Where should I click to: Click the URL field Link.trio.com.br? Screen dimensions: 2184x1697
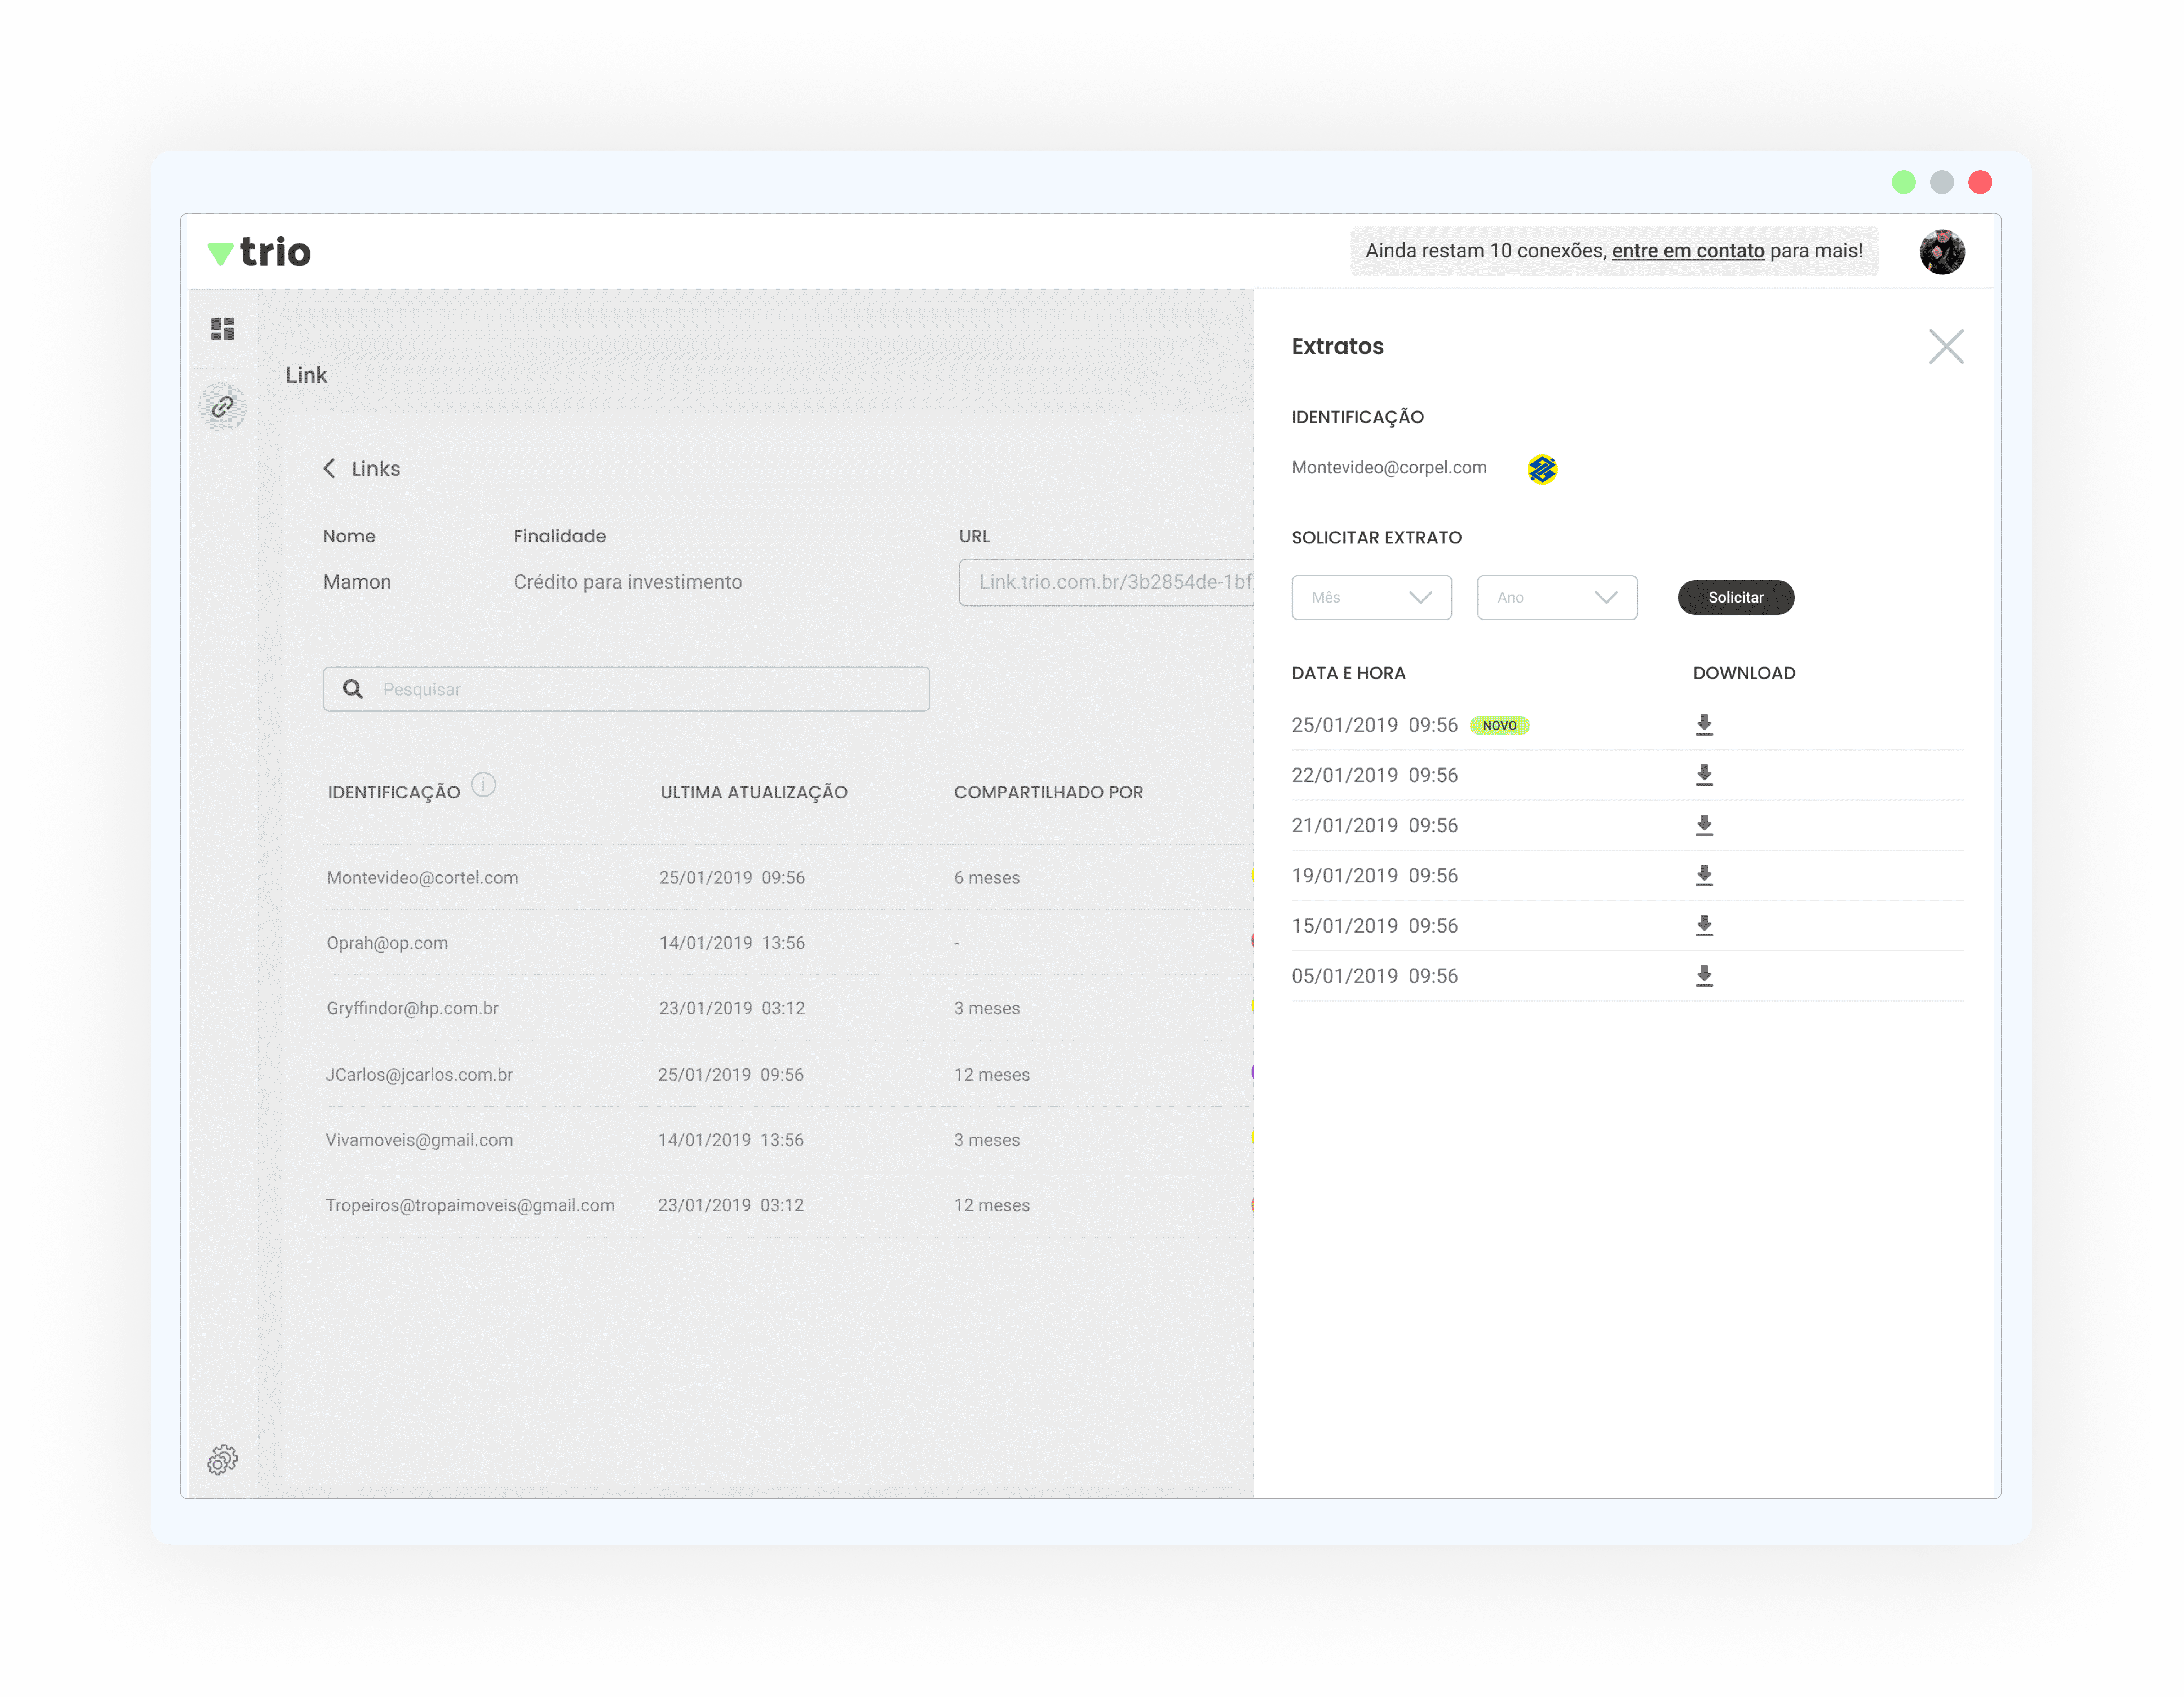[x=1106, y=582]
